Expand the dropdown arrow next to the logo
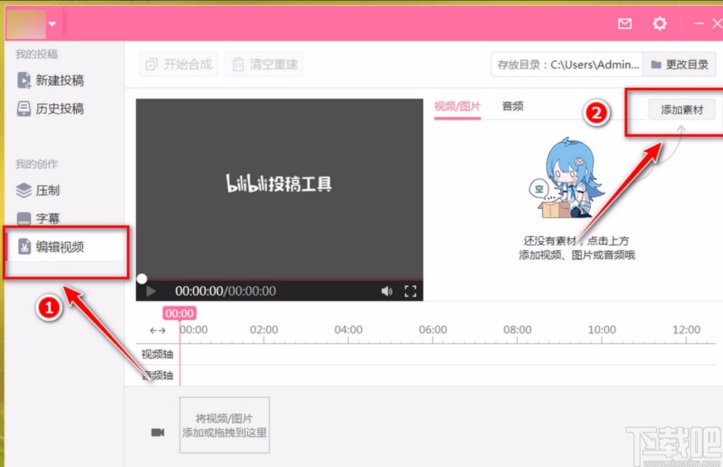 click(53, 23)
